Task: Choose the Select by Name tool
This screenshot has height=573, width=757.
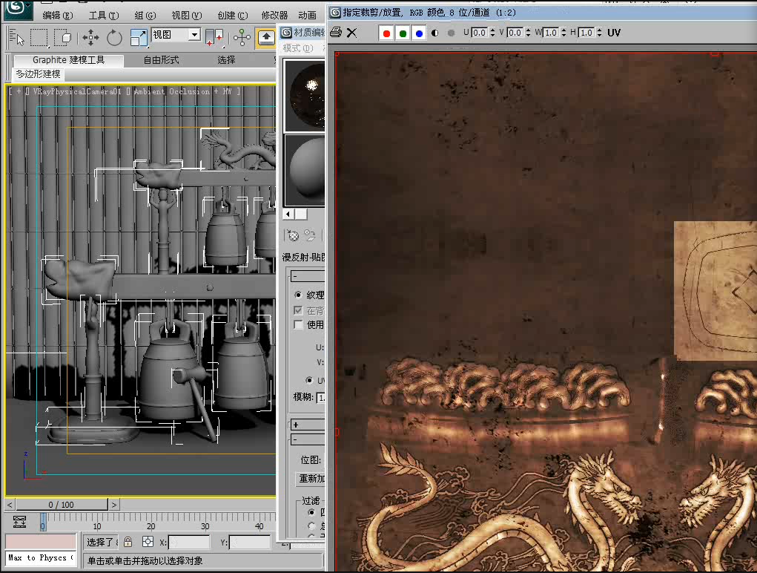Action: 17,37
